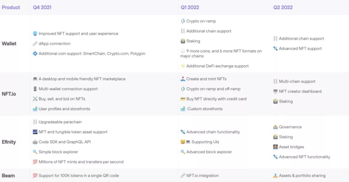This screenshot has width=349, height=182.
Task: Click the sparkles icon next to Additional DeFi exchange
Action: (183, 66)
